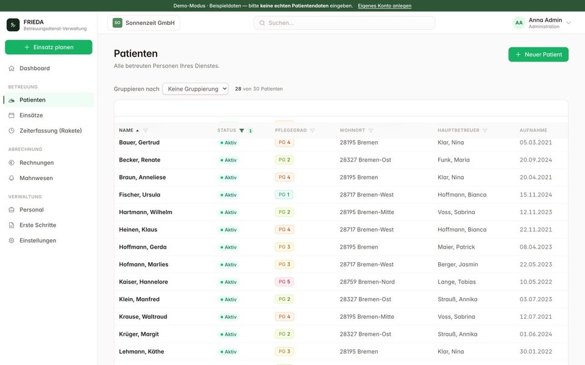The height and width of the screenshot is (365, 585).
Task: Open the Gruppieren nach dropdown
Action: point(196,89)
